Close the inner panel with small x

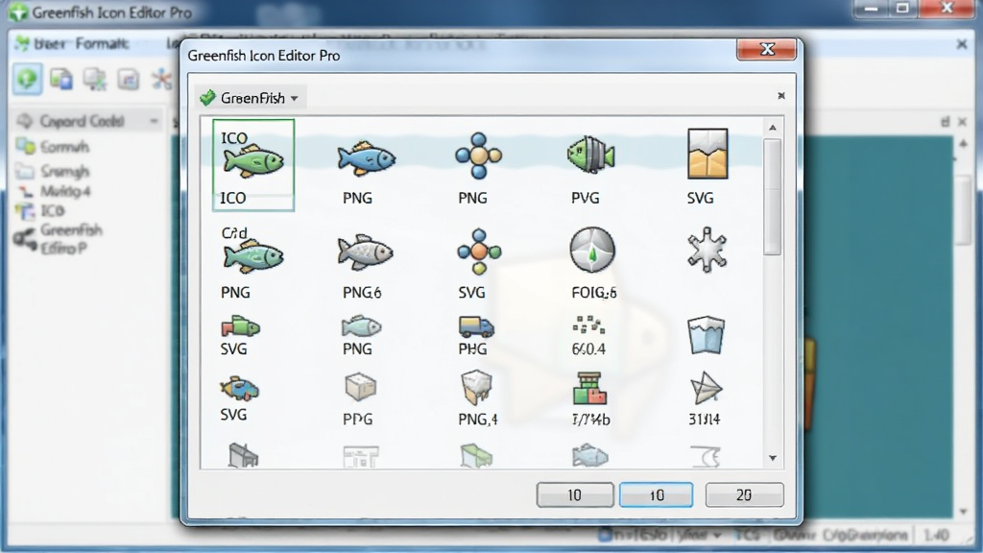coord(781,96)
